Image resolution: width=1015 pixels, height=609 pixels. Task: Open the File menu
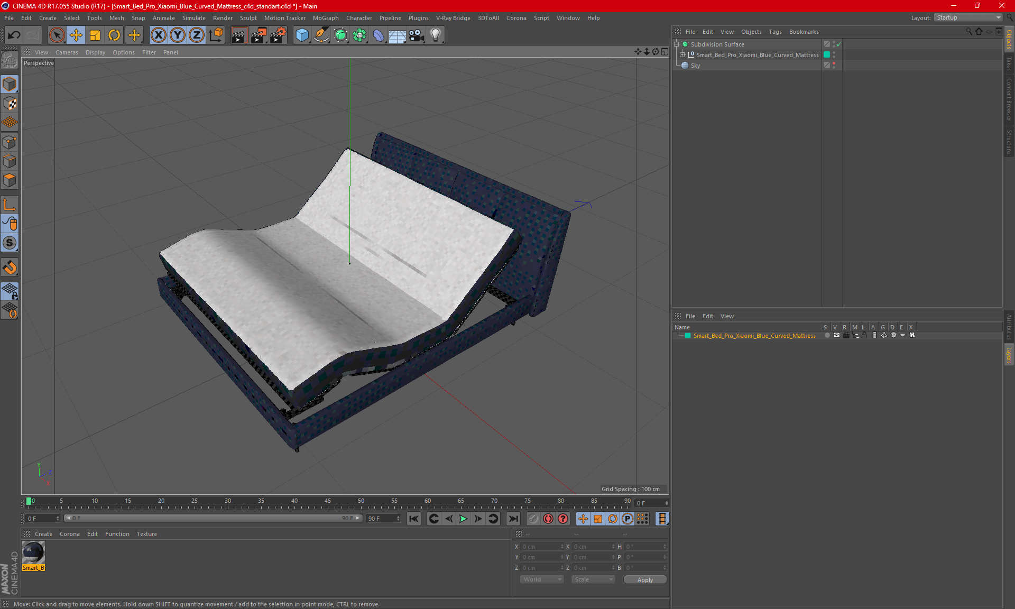(9, 18)
